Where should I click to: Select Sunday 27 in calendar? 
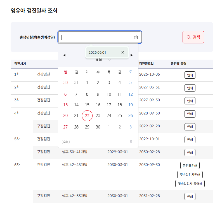[65, 127]
